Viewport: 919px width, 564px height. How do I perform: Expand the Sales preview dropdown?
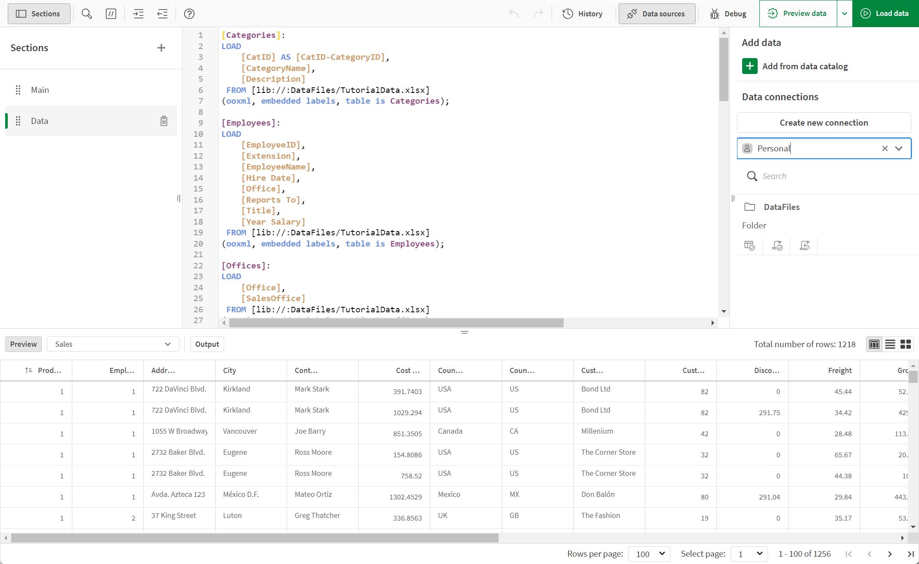pyautogui.click(x=168, y=344)
